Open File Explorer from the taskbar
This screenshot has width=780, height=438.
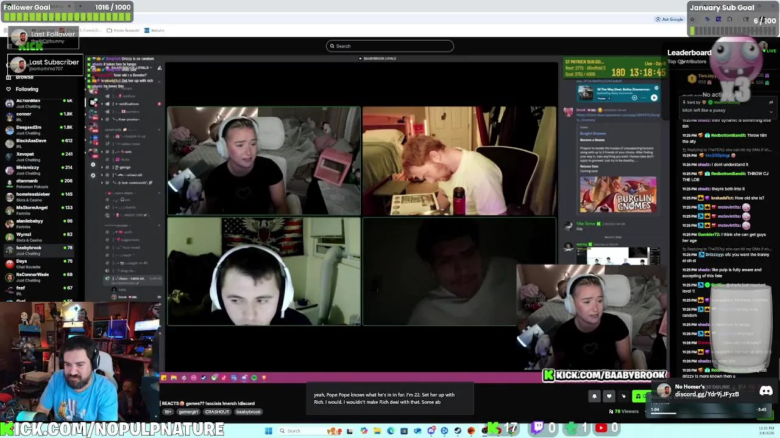pos(377,431)
